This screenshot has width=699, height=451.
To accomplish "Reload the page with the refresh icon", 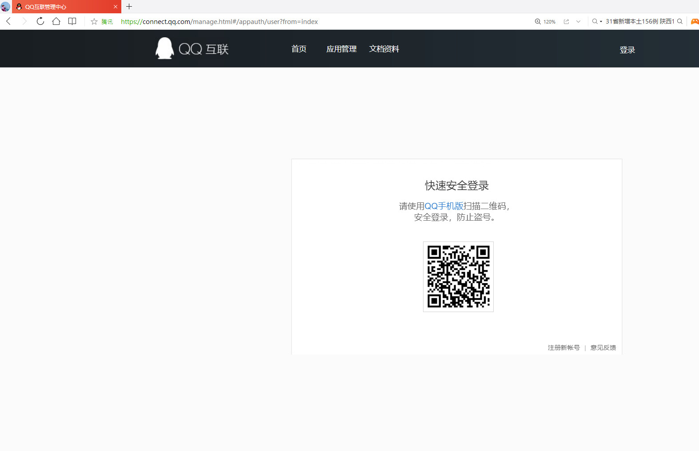I will 40,21.
